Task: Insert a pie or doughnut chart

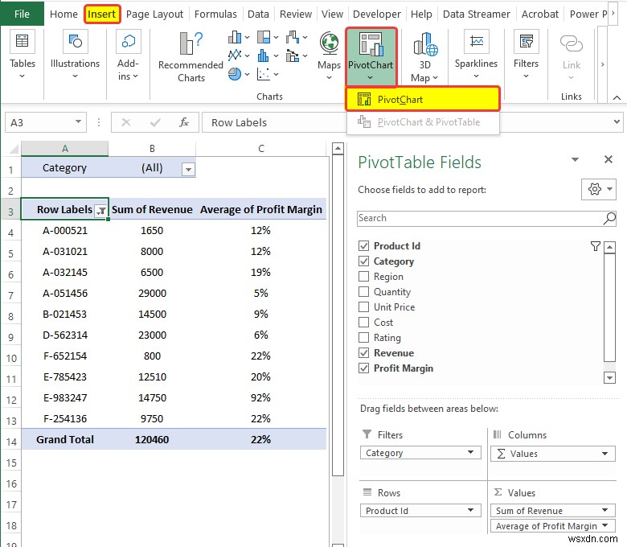Action: coord(239,74)
